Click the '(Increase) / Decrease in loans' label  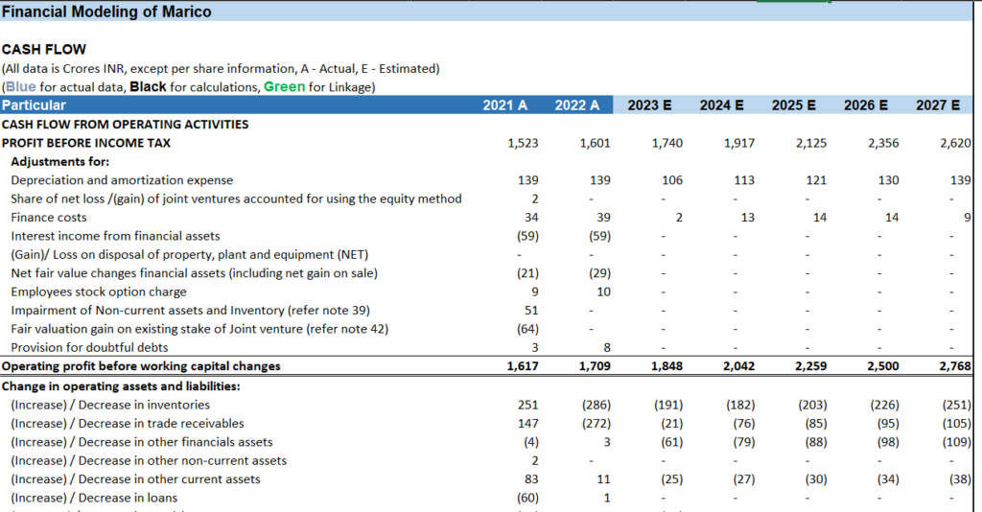94,498
